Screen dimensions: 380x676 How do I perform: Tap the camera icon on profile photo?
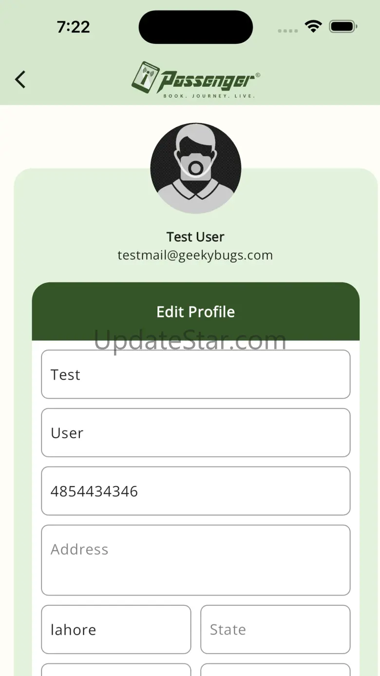click(x=195, y=169)
